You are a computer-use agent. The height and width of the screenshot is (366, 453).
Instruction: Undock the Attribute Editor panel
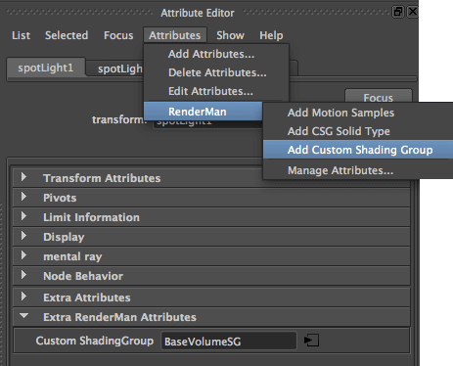398,12
